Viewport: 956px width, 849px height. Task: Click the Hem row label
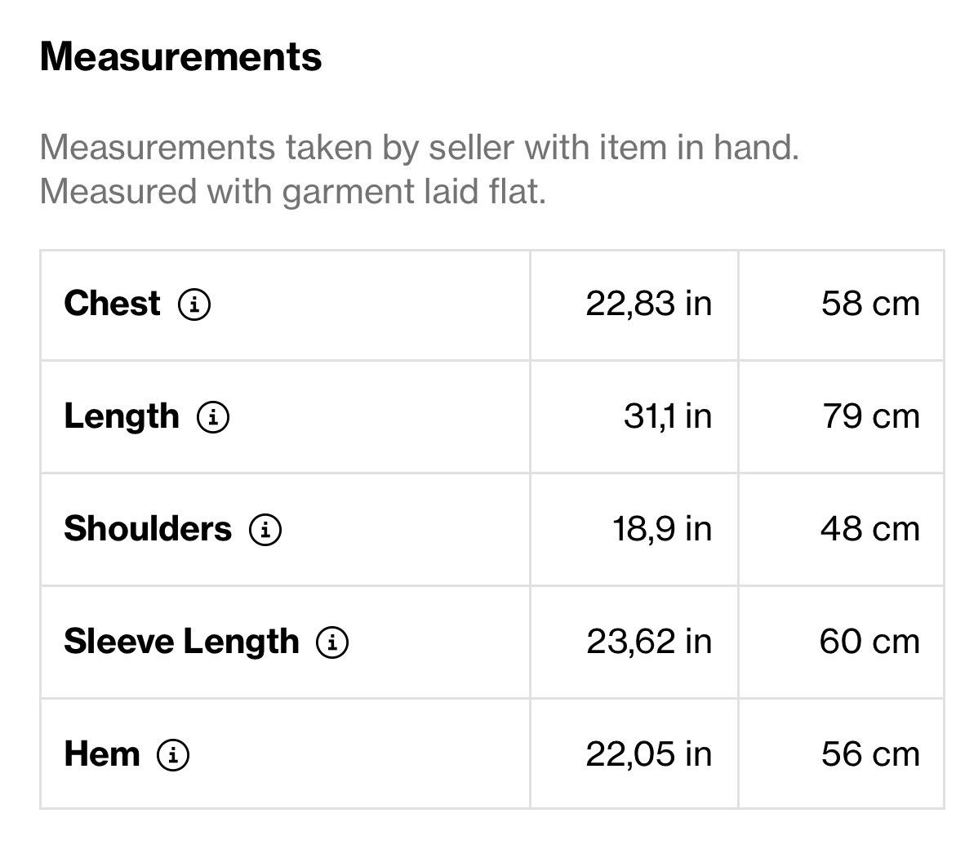[x=102, y=754]
